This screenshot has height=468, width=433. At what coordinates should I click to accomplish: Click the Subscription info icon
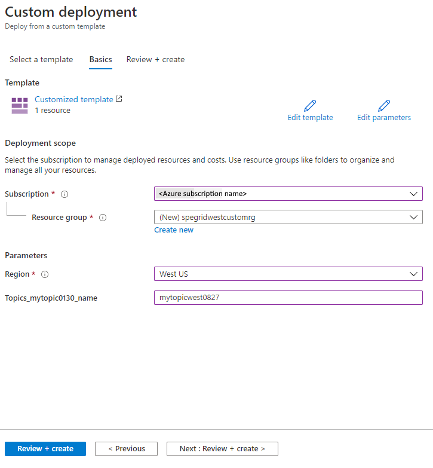click(x=65, y=194)
